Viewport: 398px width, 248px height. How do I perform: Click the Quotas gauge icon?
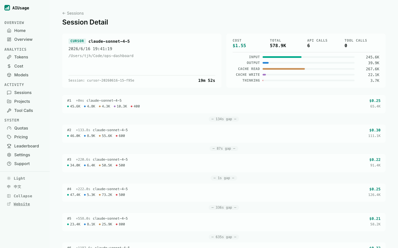[x=9, y=128]
